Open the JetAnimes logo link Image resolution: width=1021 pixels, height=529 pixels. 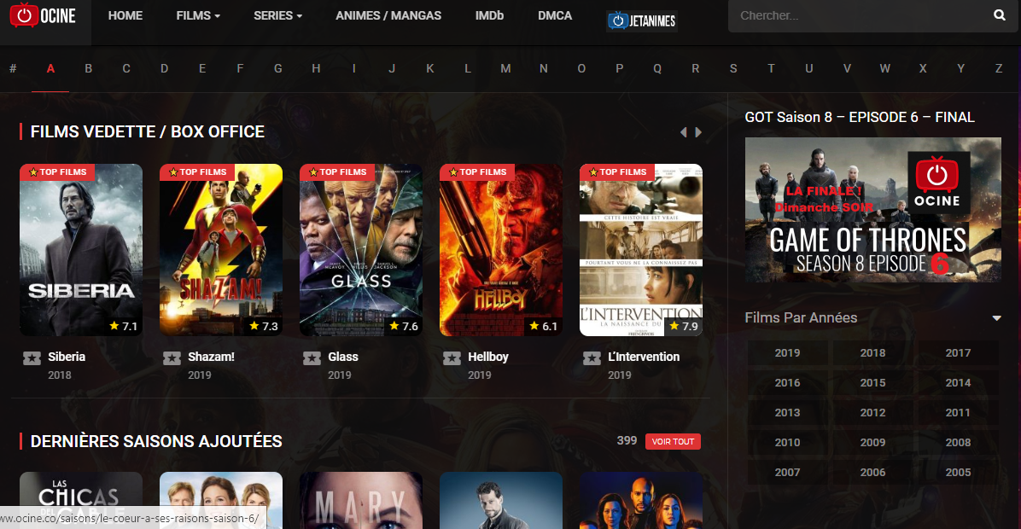click(642, 20)
